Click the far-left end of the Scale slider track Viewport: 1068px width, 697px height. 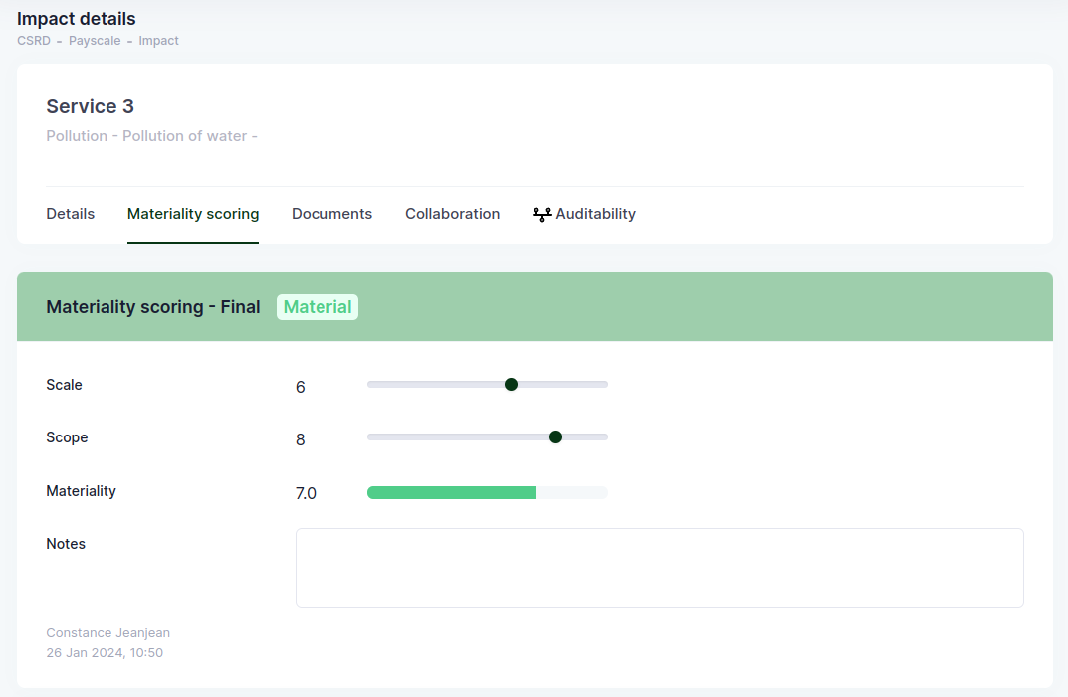point(371,384)
